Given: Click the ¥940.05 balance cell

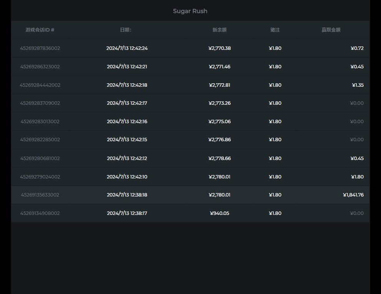Looking at the screenshot, I should (220, 213).
